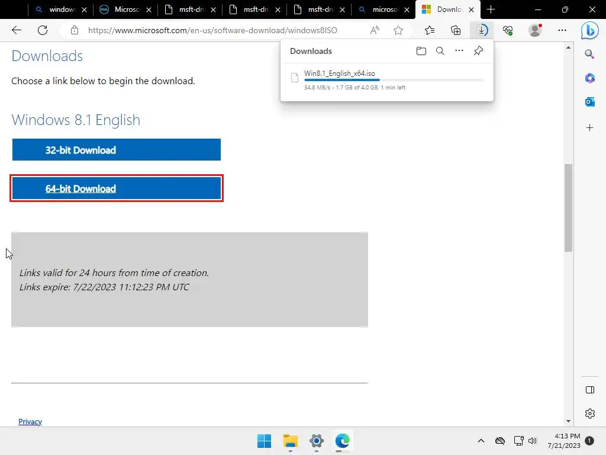
Task: Click the ISO download progress bar
Action: (x=394, y=80)
